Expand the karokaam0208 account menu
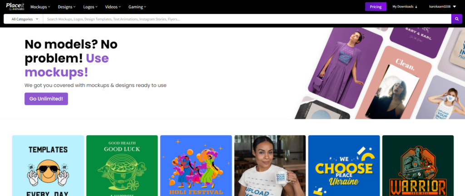The width and height of the screenshot is (465, 196). pos(442,6)
